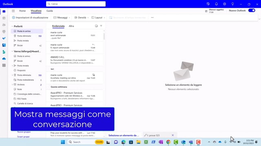This screenshot has height=146, width=261.
Task: Open the settings gear in title bar
Action: (225, 4)
